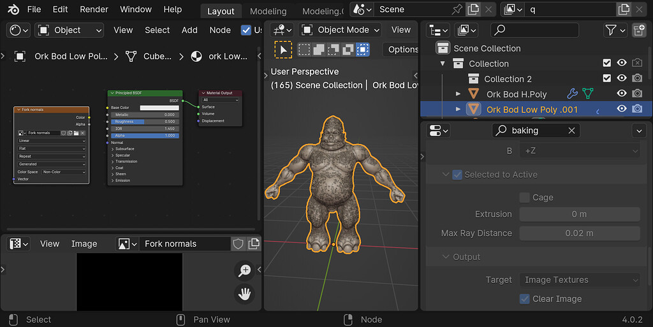
Task: Click the zoom magnifier icon in image editor
Action: (x=244, y=270)
